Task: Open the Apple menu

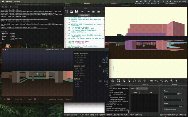Action: pos(3,1)
